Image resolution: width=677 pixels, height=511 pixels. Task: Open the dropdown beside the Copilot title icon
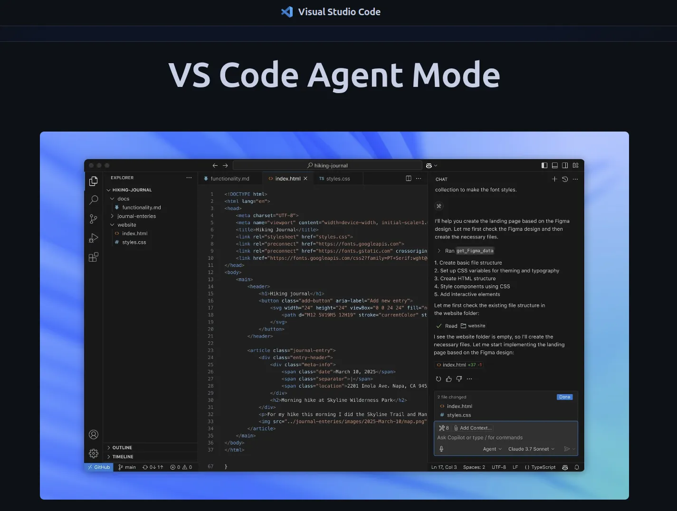[436, 166]
